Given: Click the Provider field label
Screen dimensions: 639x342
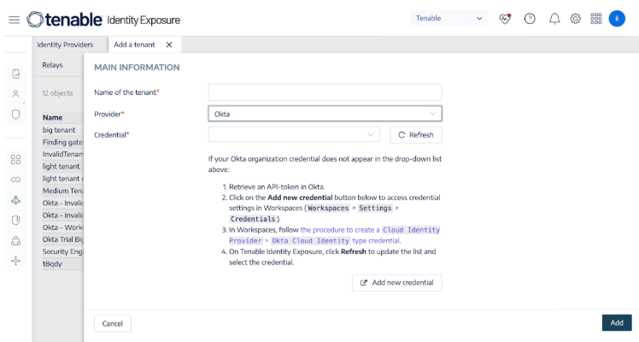Looking at the screenshot, I should coord(109,114).
